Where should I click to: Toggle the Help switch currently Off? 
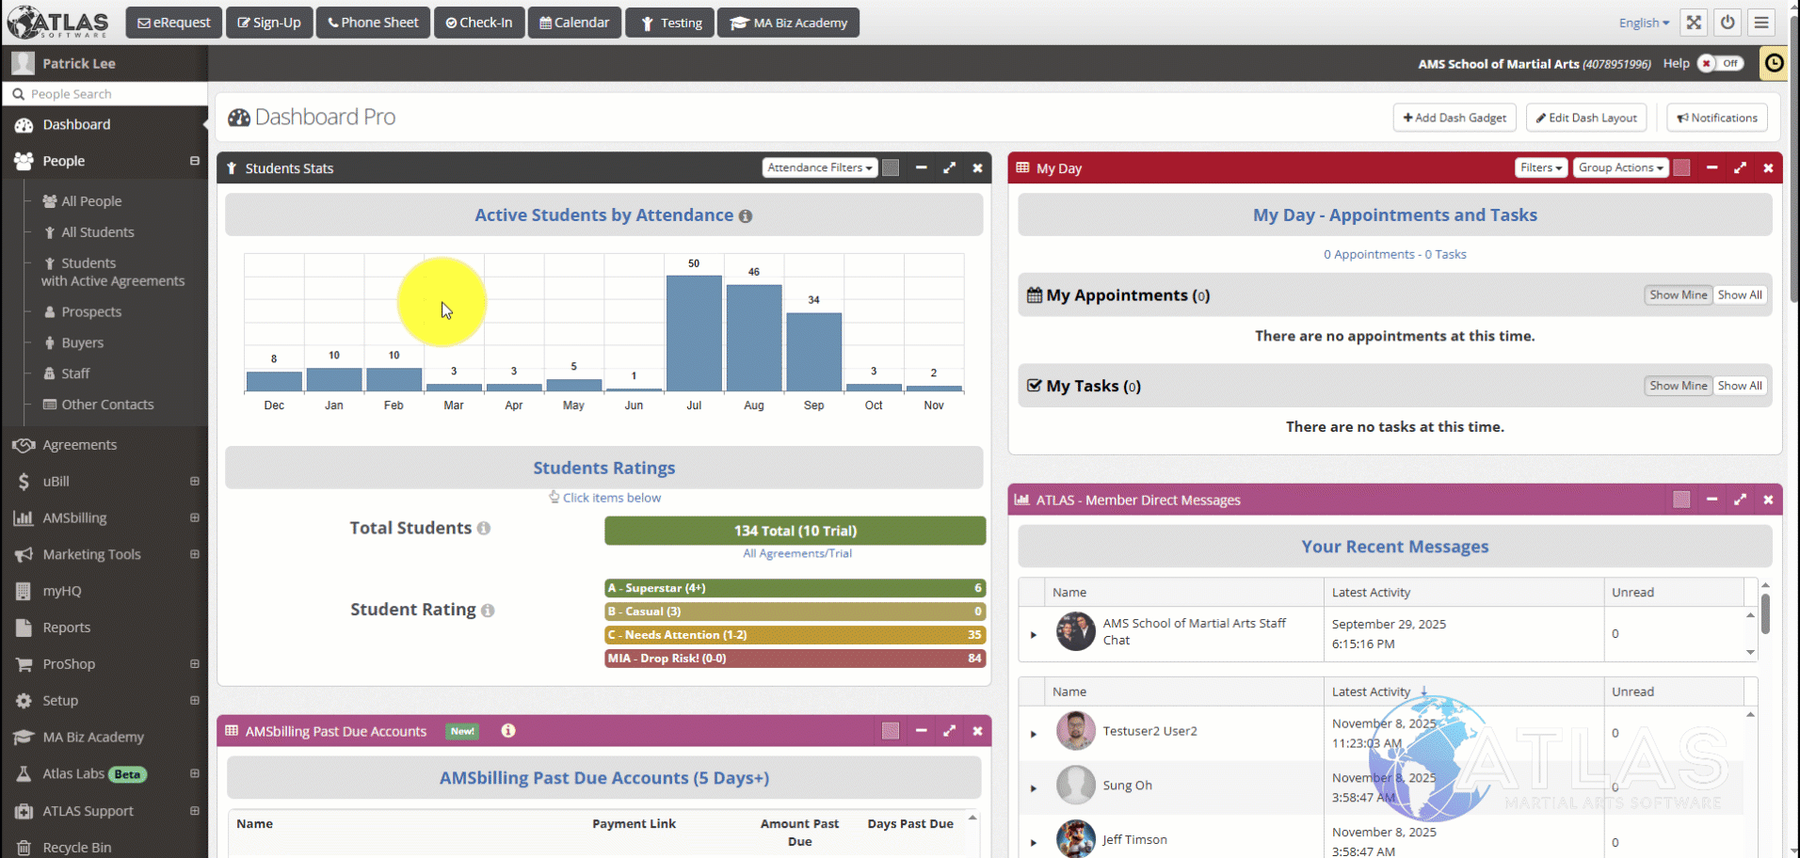(1720, 63)
